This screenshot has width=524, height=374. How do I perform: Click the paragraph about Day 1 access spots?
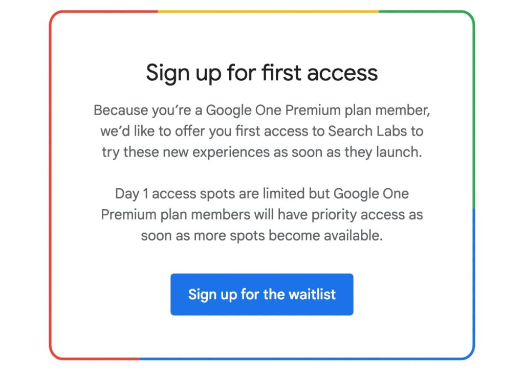click(x=261, y=215)
